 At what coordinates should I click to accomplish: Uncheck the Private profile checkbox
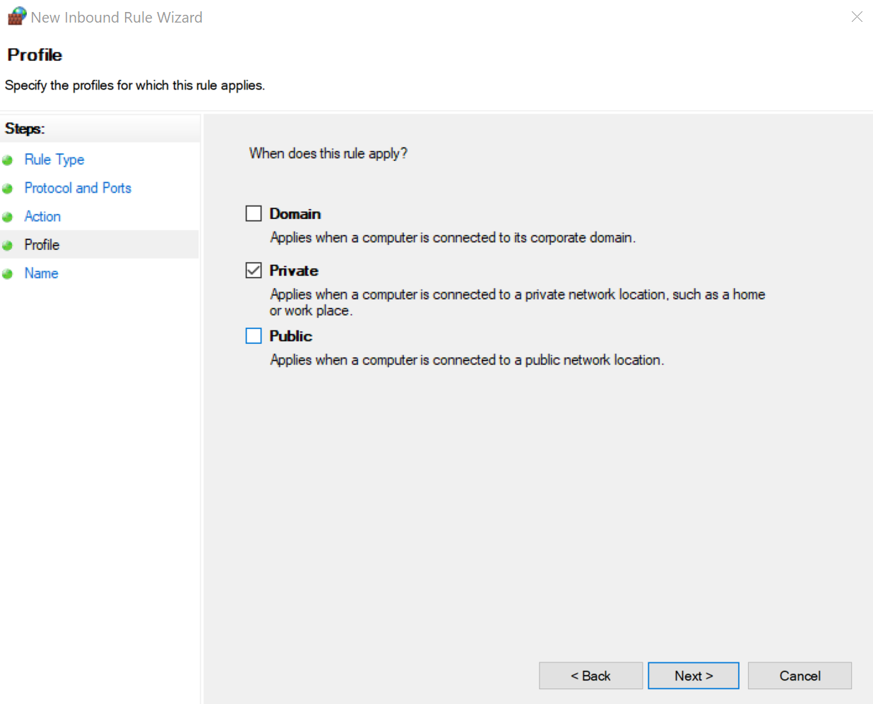click(254, 270)
